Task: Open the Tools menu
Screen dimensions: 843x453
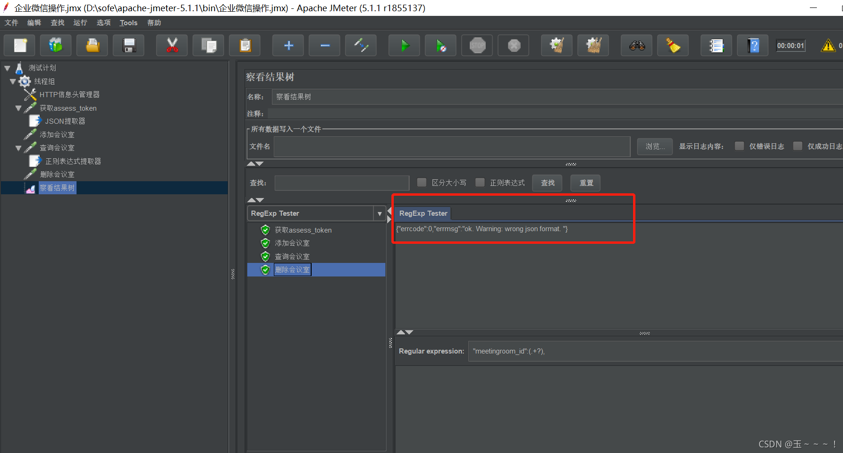Action: point(128,22)
